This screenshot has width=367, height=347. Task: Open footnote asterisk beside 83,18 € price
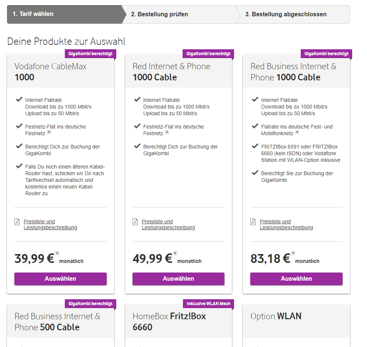[x=293, y=253]
